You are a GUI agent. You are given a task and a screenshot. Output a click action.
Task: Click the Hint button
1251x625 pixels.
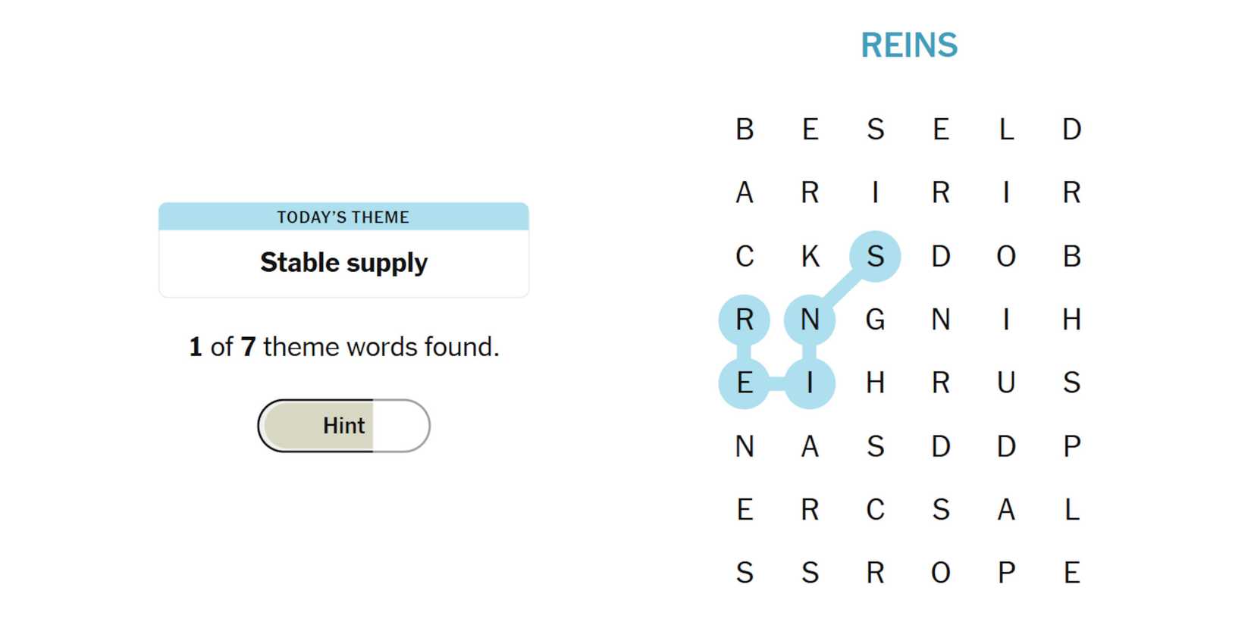click(x=343, y=426)
